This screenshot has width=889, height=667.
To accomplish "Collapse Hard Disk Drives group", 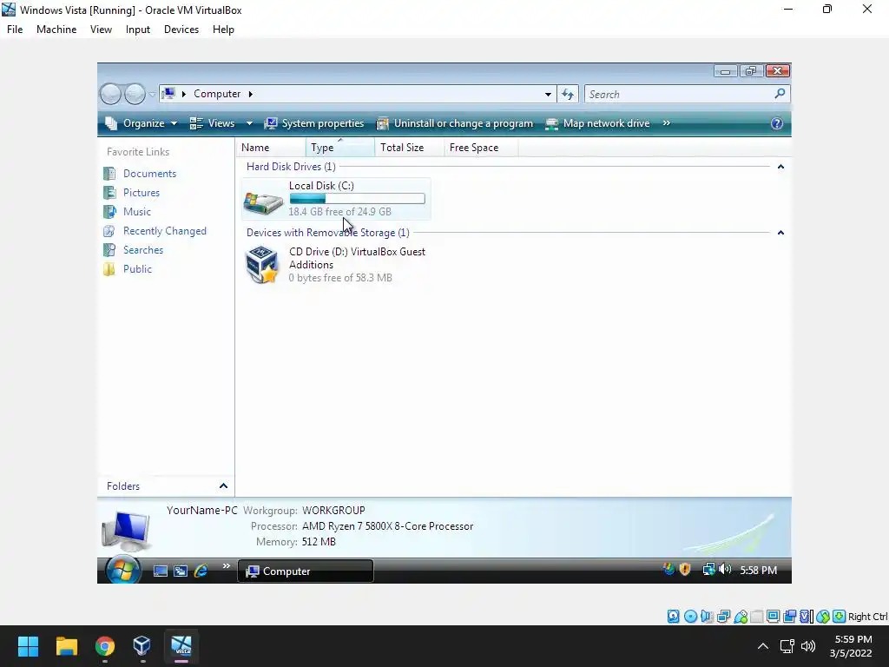I will tap(780, 167).
